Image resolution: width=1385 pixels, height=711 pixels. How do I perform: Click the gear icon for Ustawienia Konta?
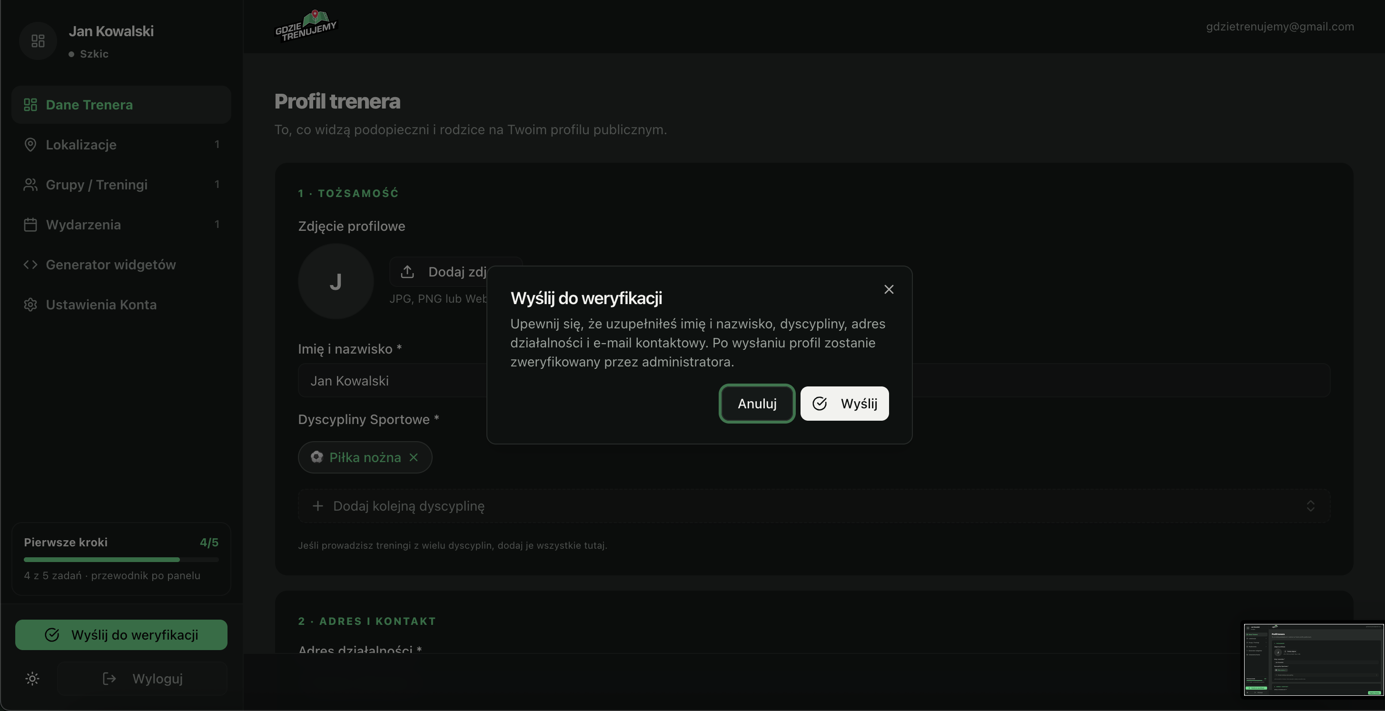coord(30,305)
